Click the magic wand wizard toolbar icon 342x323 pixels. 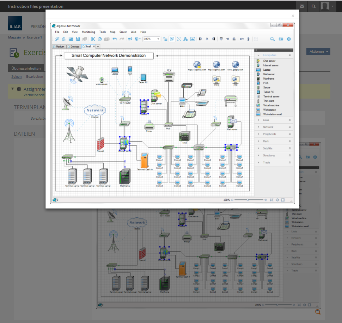[x=57, y=39]
